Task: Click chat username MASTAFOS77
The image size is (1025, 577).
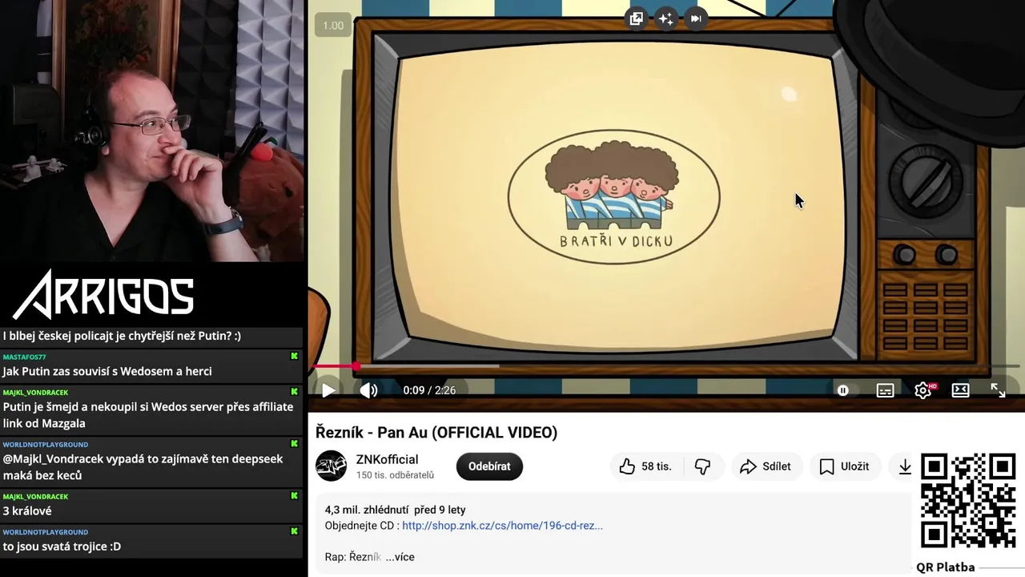Action: click(x=24, y=357)
